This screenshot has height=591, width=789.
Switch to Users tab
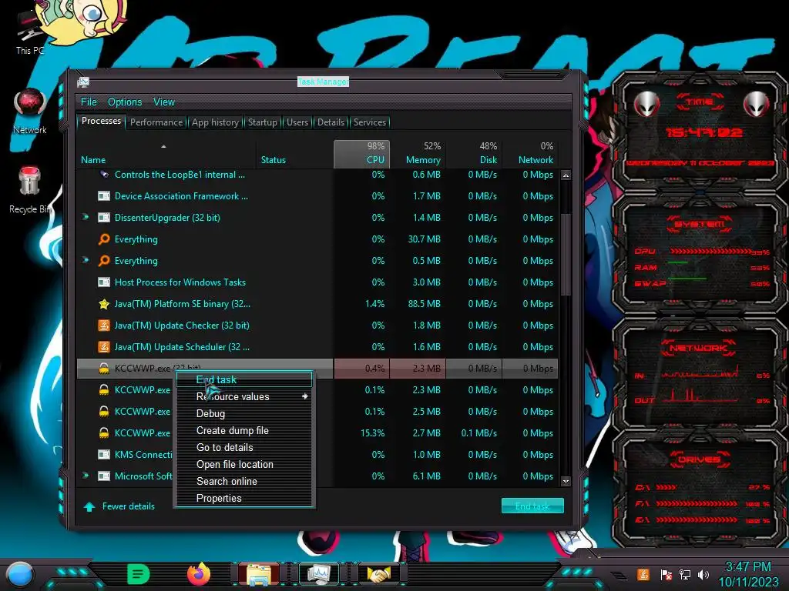(297, 122)
